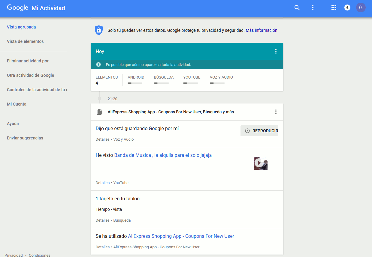Open the Más información link

coord(261,30)
